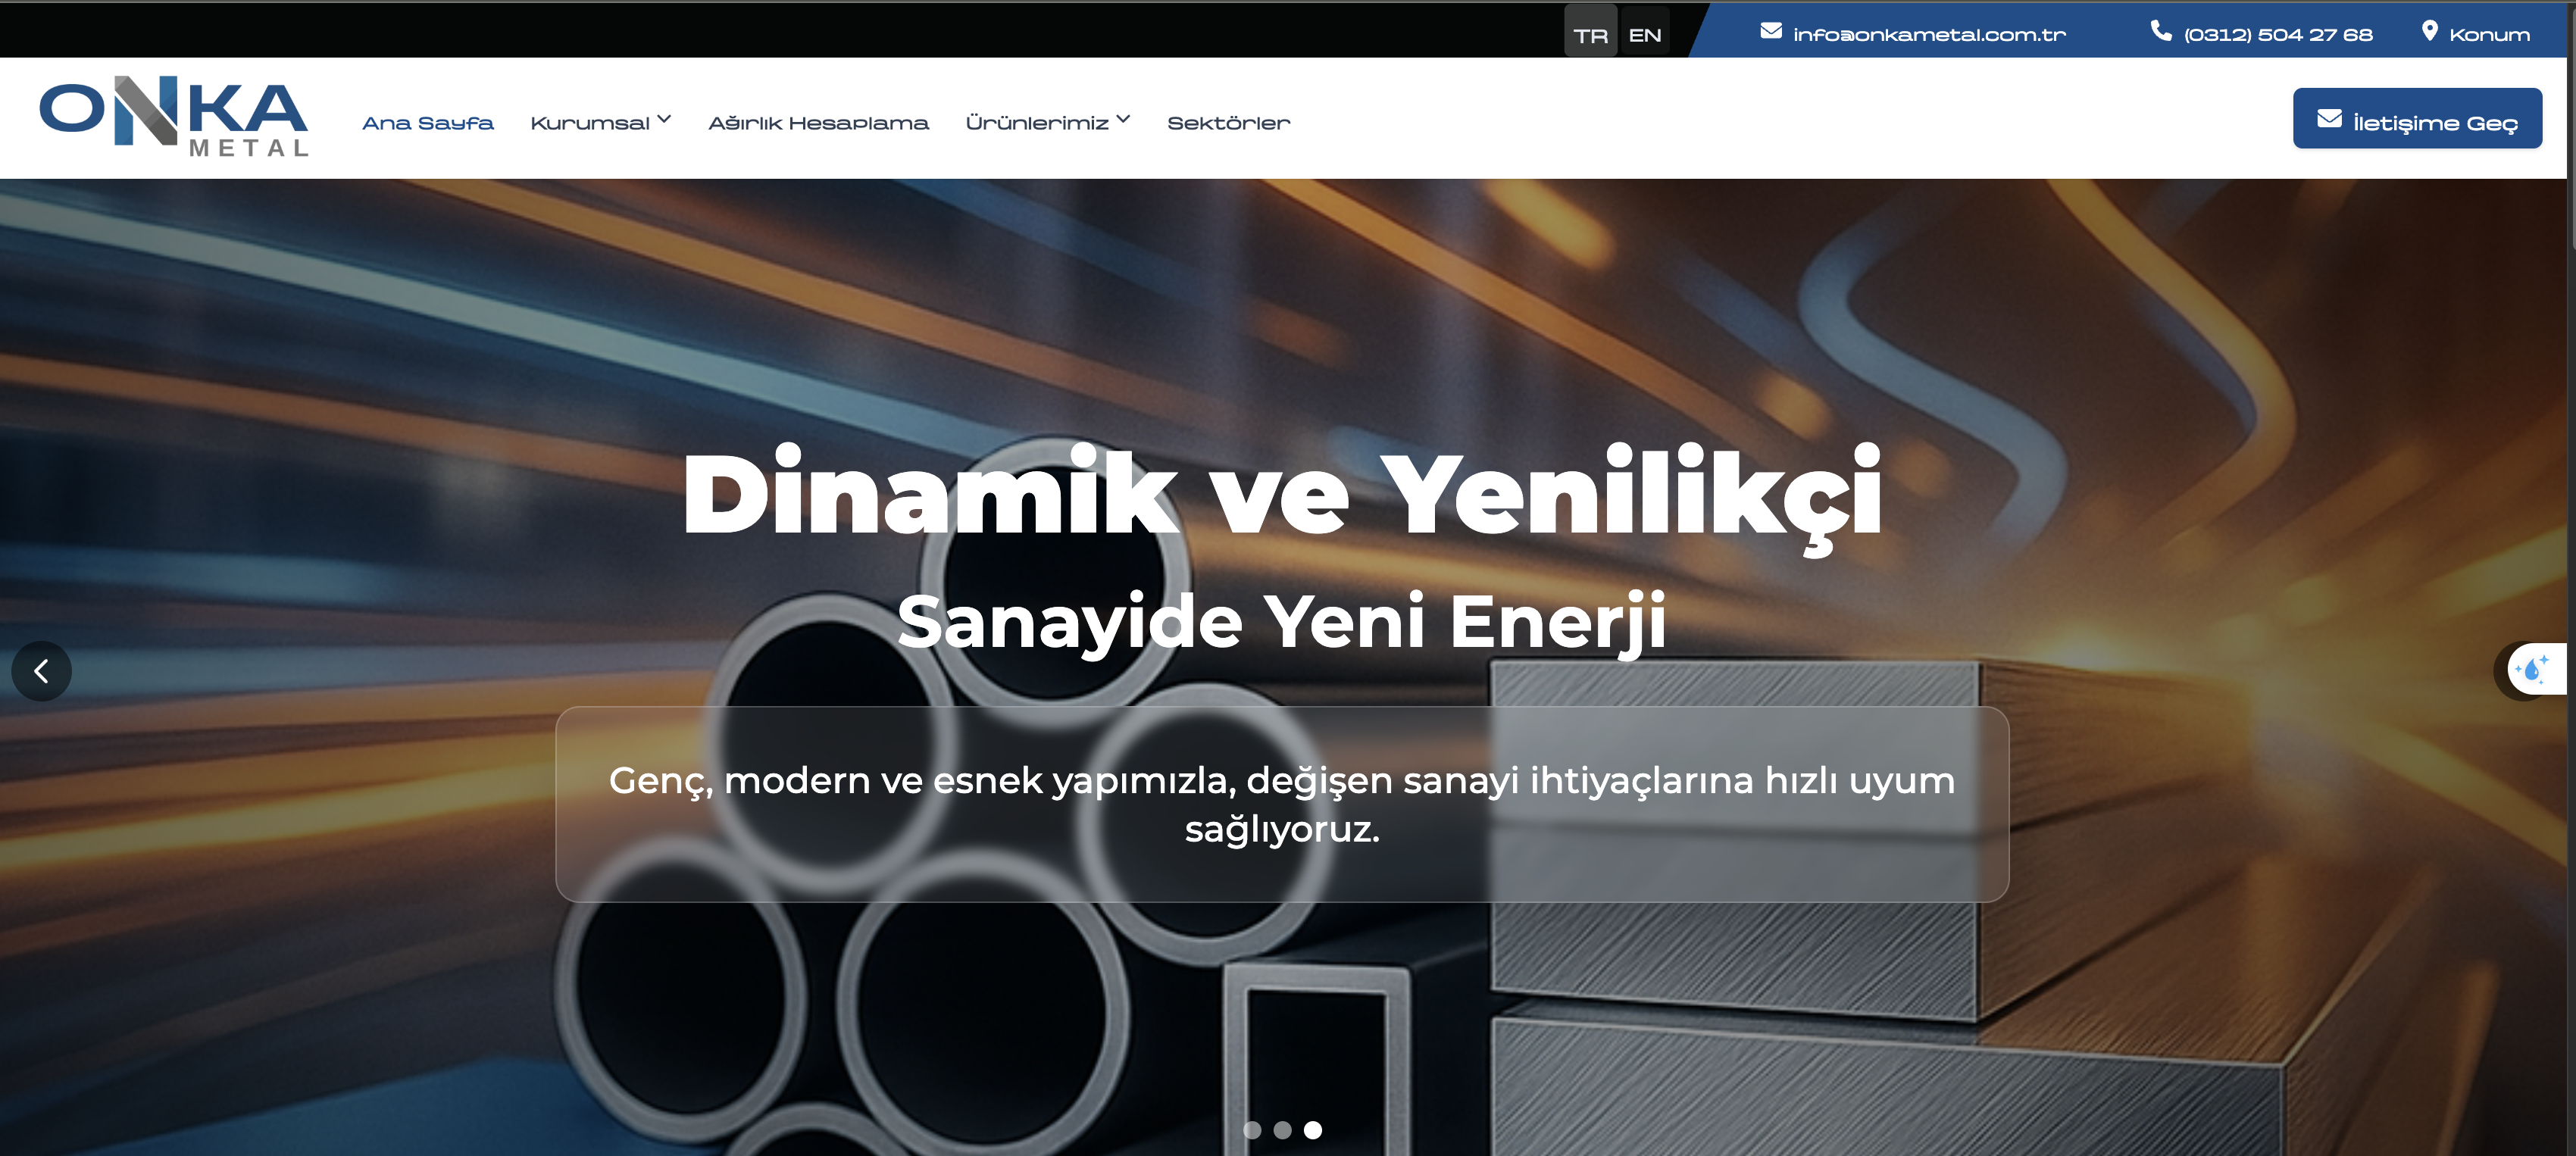
Task: Click the envelope icon beside the email address
Action: tap(1770, 32)
